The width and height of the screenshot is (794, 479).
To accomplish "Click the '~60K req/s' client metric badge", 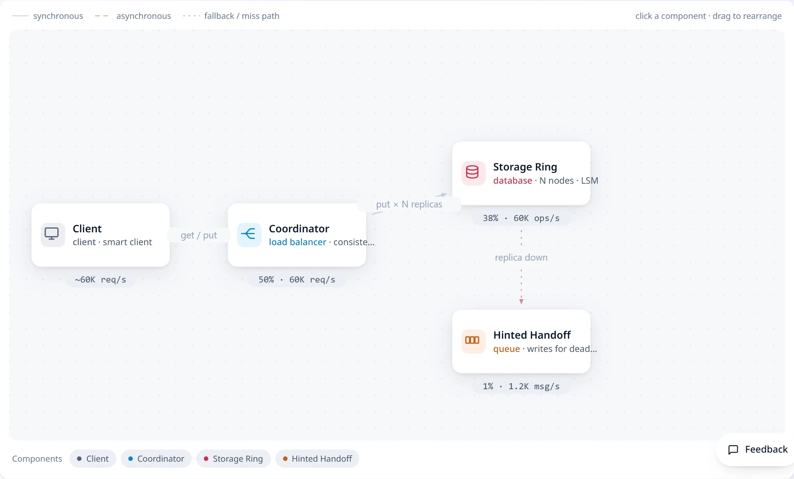I will [x=100, y=280].
